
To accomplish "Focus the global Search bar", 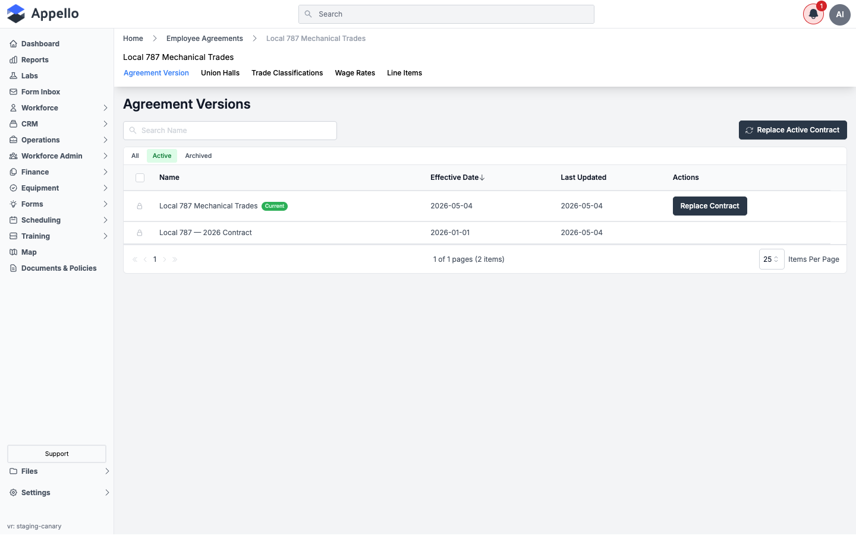I will pyautogui.click(x=446, y=14).
